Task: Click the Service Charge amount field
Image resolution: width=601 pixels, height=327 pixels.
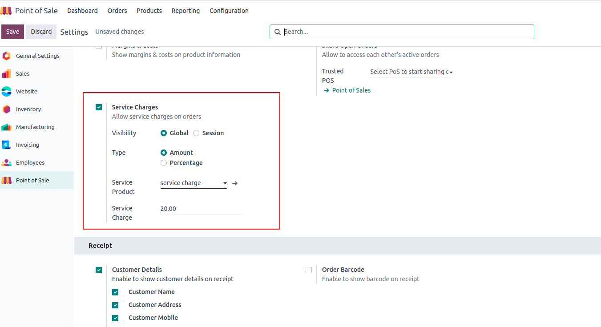Action: 201,209
